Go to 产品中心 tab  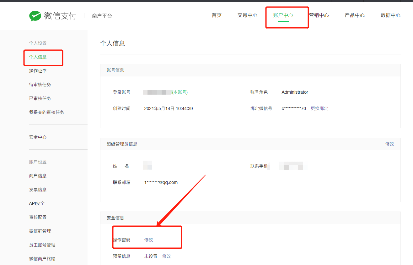pyautogui.click(x=355, y=15)
